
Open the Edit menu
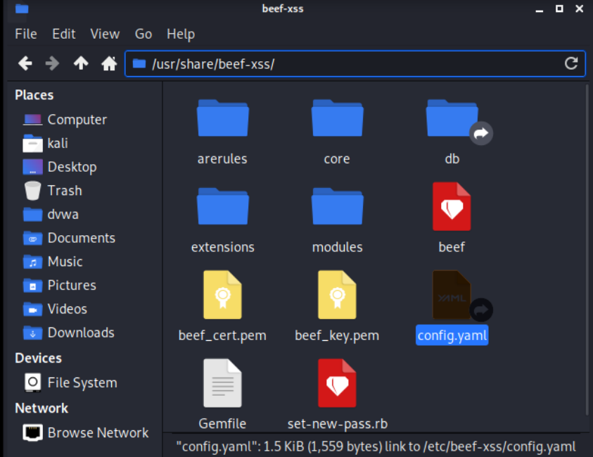(64, 34)
